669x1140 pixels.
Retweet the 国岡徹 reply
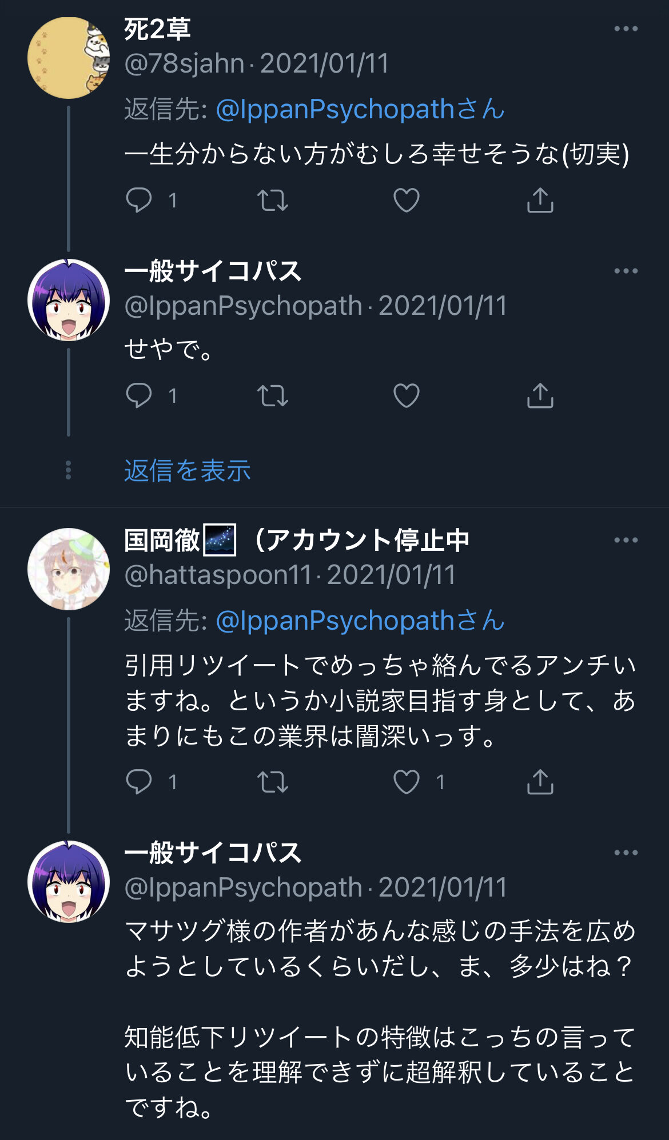[273, 782]
